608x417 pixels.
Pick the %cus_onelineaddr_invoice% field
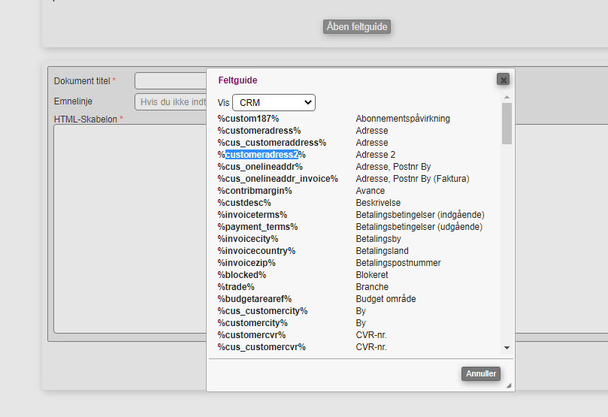[277, 179]
